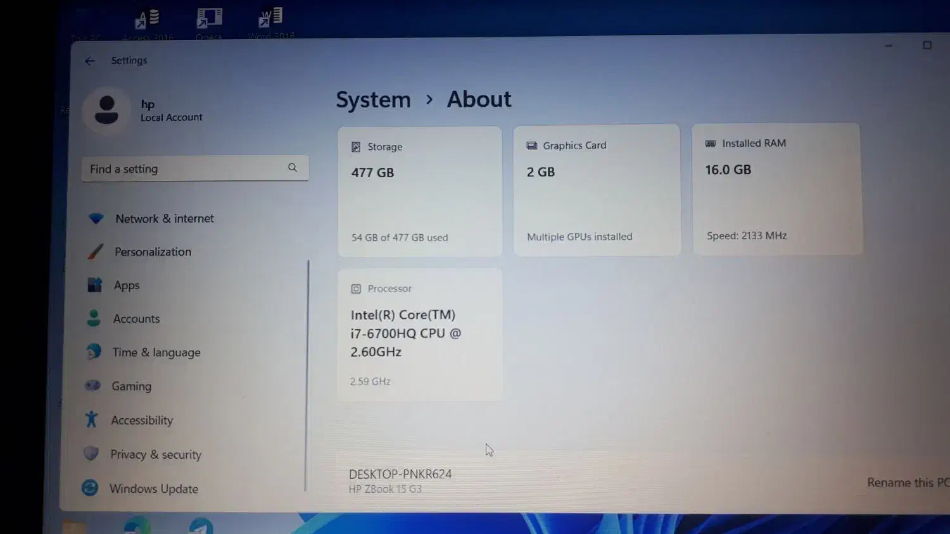The image size is (950, 534).
Task: Select the Installed RAM 16.0 GB card
Action: pyautogui.click(x=776, y=189)
